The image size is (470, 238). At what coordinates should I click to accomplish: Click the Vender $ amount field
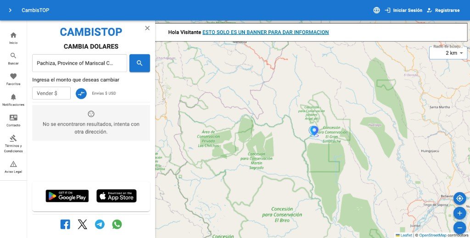(51, 93)
